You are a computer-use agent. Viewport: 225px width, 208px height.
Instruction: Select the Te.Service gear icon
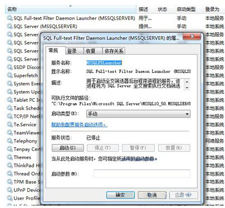(9, 125)
